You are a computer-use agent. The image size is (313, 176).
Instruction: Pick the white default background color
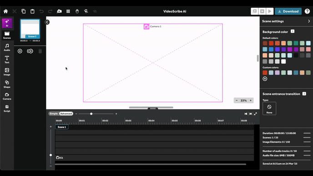click(x=283, y=61)
